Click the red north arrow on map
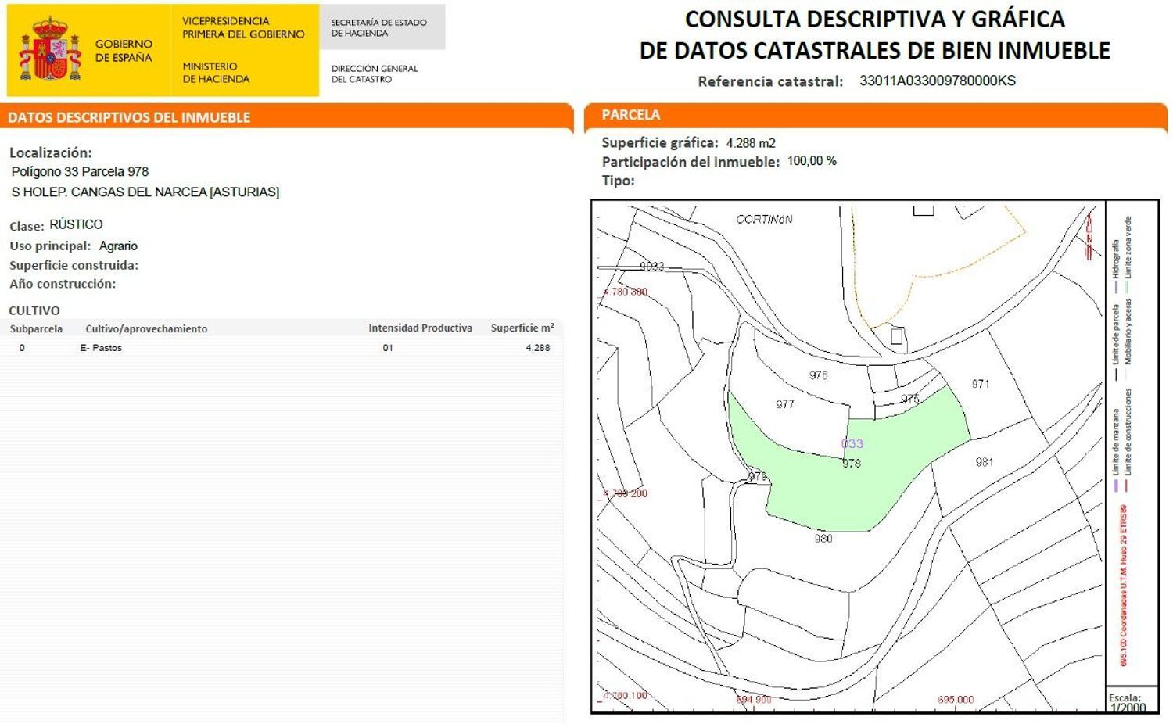The image size is (1173, 724). [1089, 235]
